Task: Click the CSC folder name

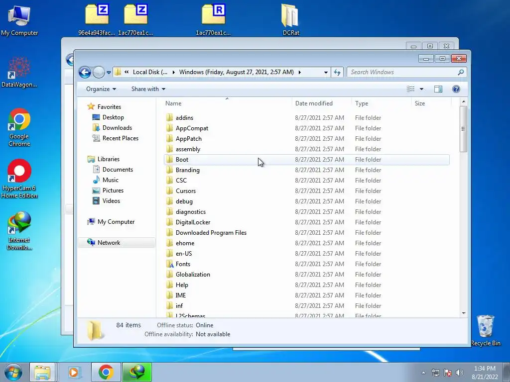Action: click(181, 180)
